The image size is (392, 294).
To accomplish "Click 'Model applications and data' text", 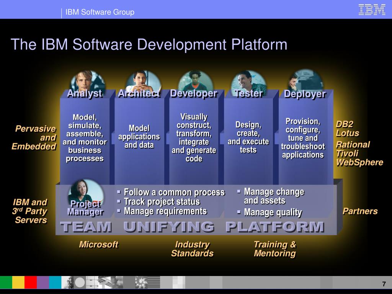I will (139, 137).
